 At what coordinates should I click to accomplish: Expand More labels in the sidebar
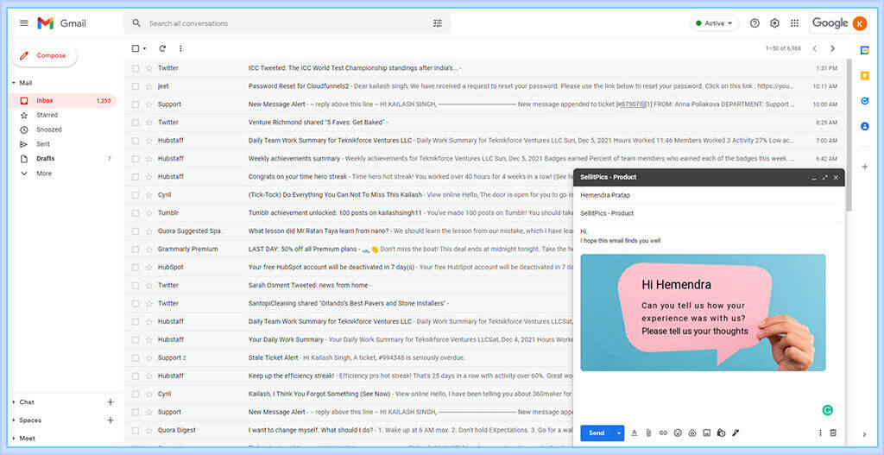[43, 174]
